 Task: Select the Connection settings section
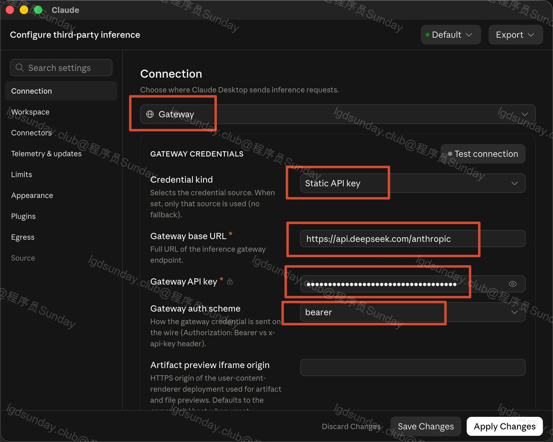point(61,91)
